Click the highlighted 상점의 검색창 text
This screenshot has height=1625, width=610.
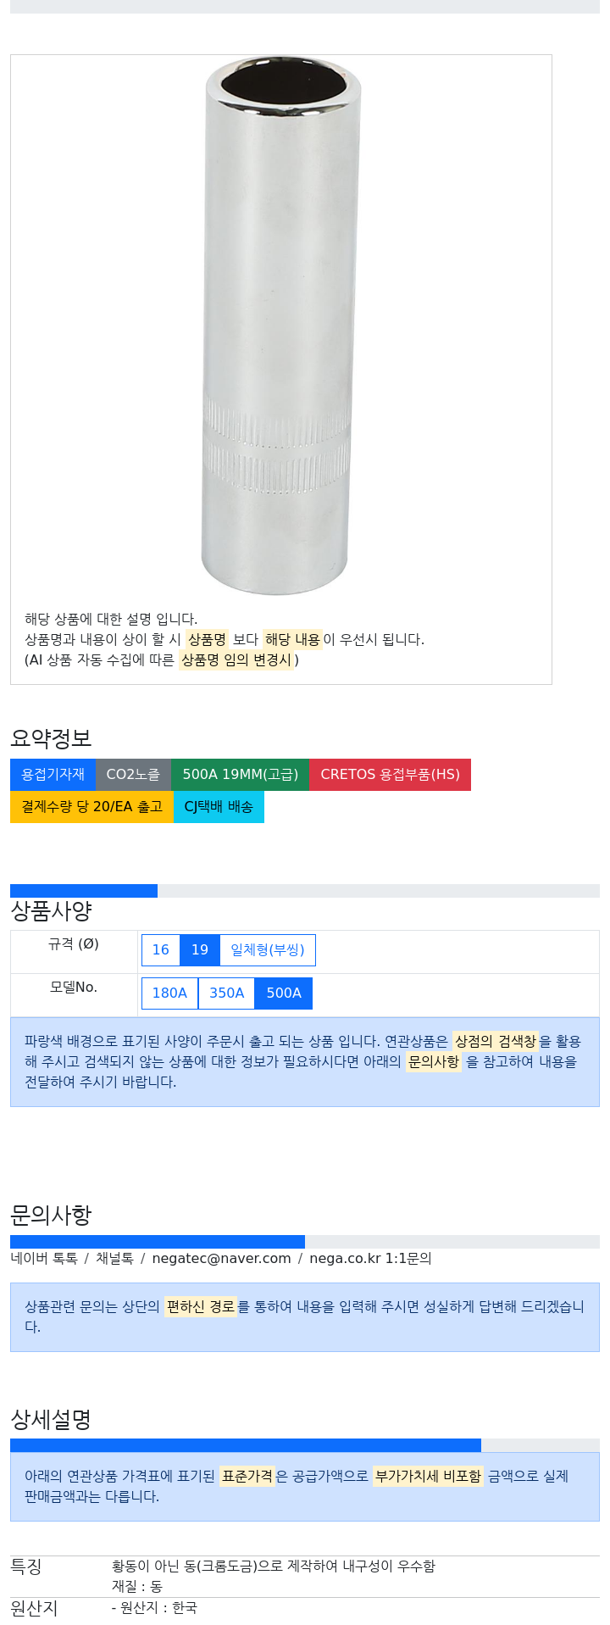click(496, 1041)
